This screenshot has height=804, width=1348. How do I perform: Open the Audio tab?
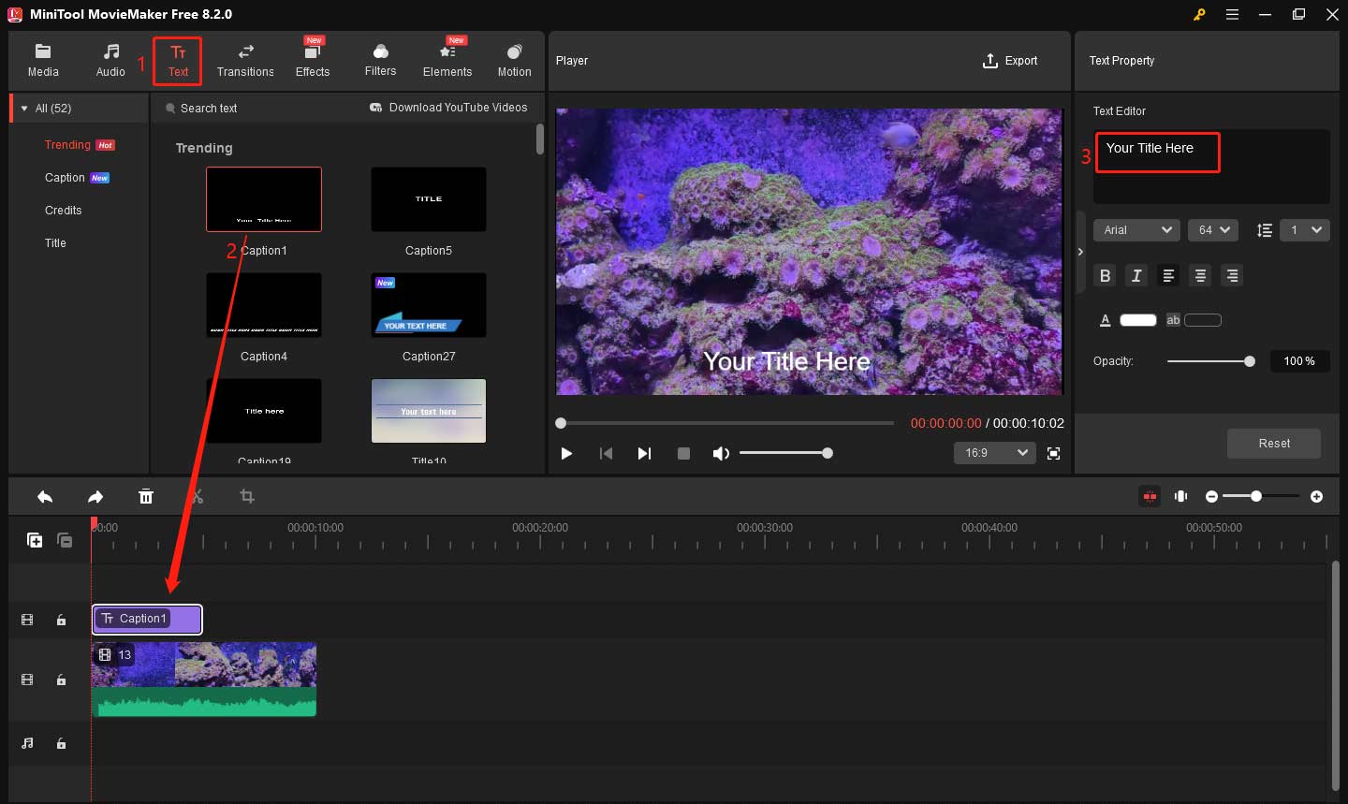[x=110, y=61]
